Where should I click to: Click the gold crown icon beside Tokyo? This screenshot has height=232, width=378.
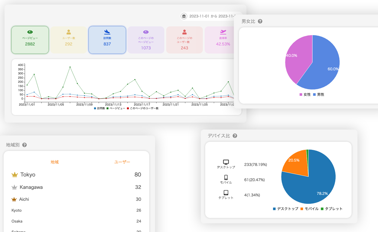tap(14, 174)
